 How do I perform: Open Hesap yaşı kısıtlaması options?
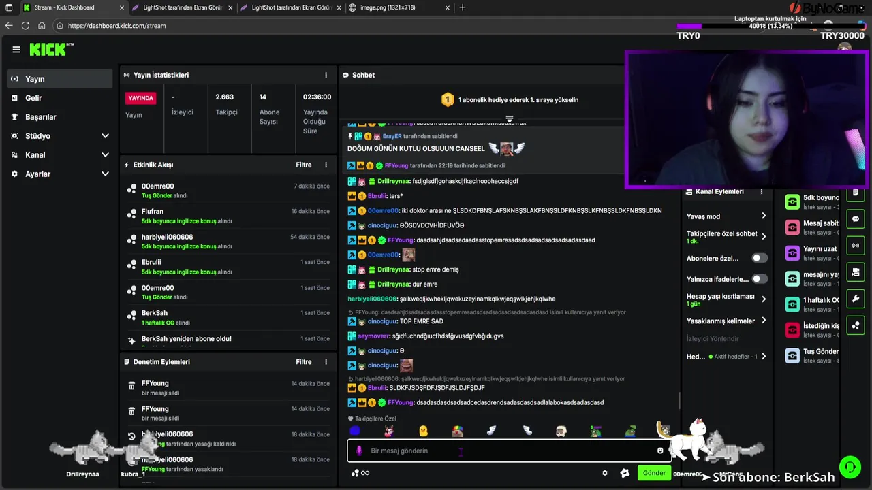[726, 299]
